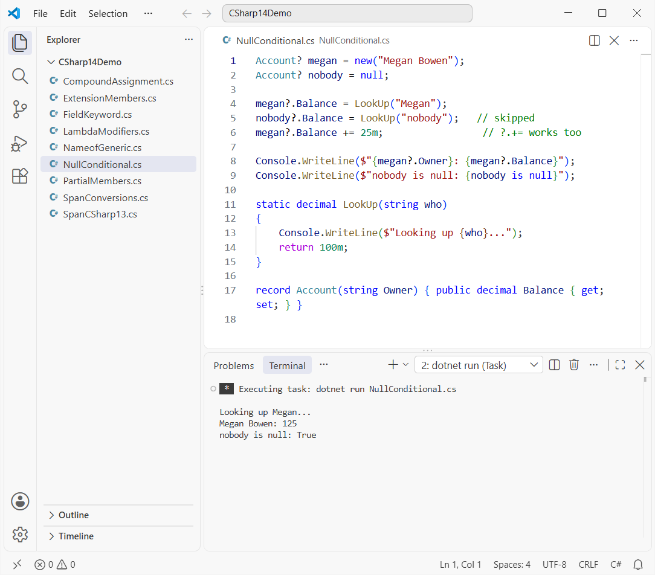This screenshot has height=575, width=655.
Task: Open PartialMembers.cs in the explorer
Action: 118,181
